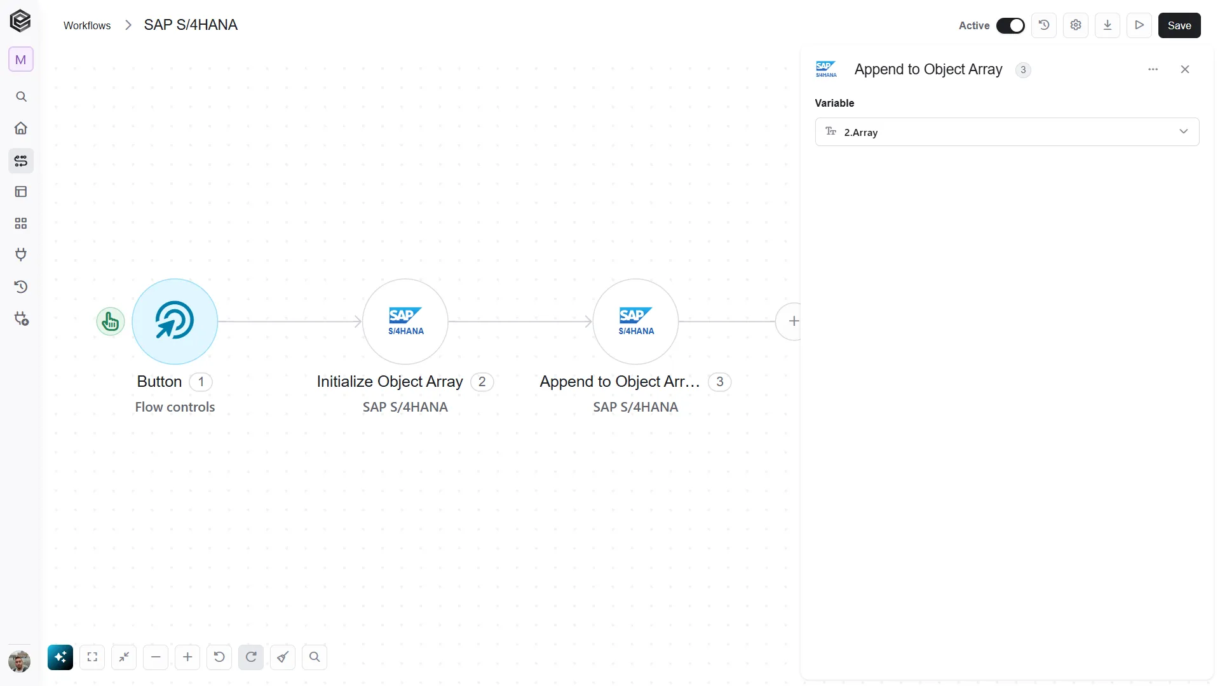1220x686 pixels.
Task: Click the panel title Append to Object Array
Action: (x=928, y=69)
